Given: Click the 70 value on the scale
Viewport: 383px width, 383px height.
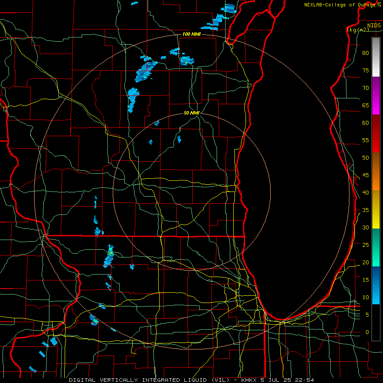Looking at the screenshot, I should pos(366,88).
